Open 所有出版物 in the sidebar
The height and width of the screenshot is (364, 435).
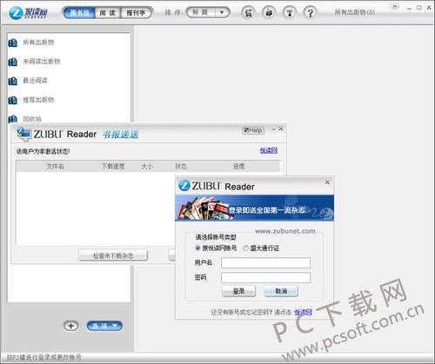[38, 43]
